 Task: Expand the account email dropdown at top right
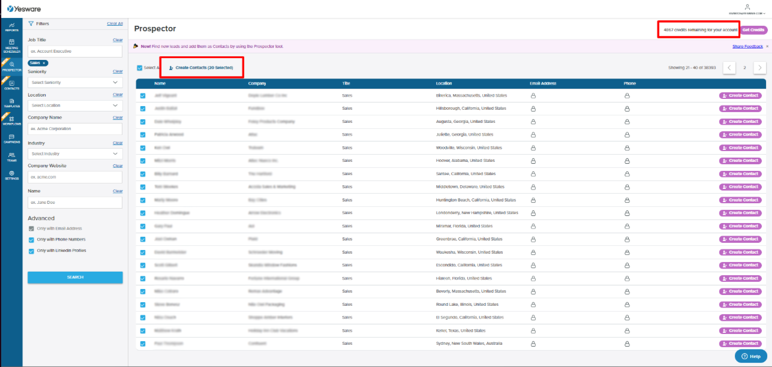[747, 13]
